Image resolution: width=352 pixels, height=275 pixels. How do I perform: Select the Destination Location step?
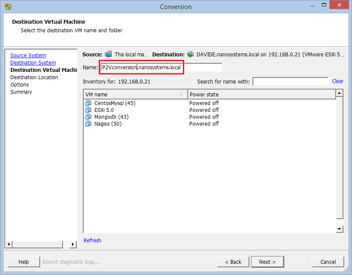coord(34,77)
